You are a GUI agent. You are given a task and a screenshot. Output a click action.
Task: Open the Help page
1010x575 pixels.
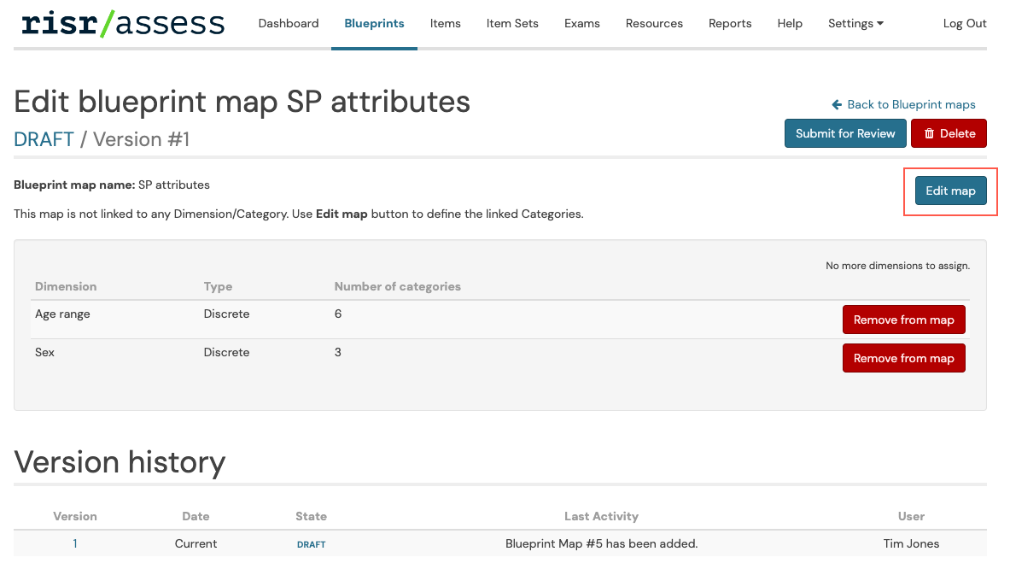pos(789,24)
